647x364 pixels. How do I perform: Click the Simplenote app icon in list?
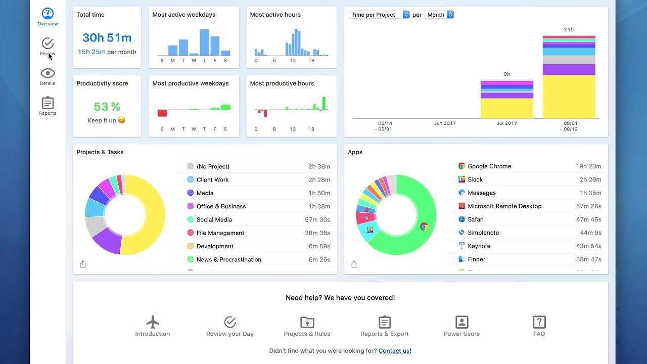461,233
